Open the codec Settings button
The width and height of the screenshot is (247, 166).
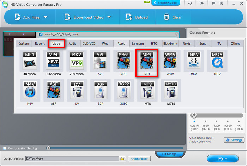coord(234,140)
